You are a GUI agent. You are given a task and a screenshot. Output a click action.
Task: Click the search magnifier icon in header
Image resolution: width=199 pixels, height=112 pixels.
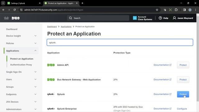click(71, 18)
